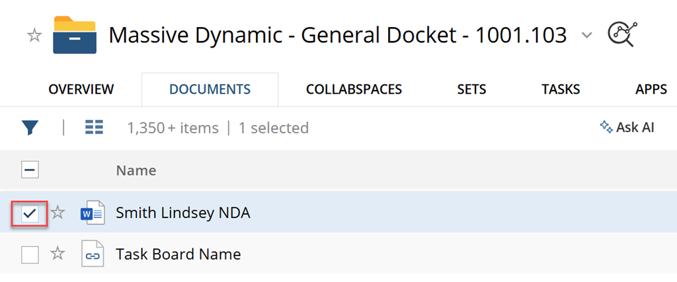The image size is (677, 282).
Task: Check the Task Board Name checkbox
Action: pos(30,254)
